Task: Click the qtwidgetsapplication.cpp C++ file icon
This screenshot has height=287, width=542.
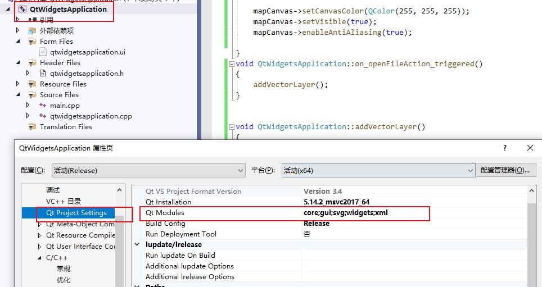Action: (x=43, y=116)
